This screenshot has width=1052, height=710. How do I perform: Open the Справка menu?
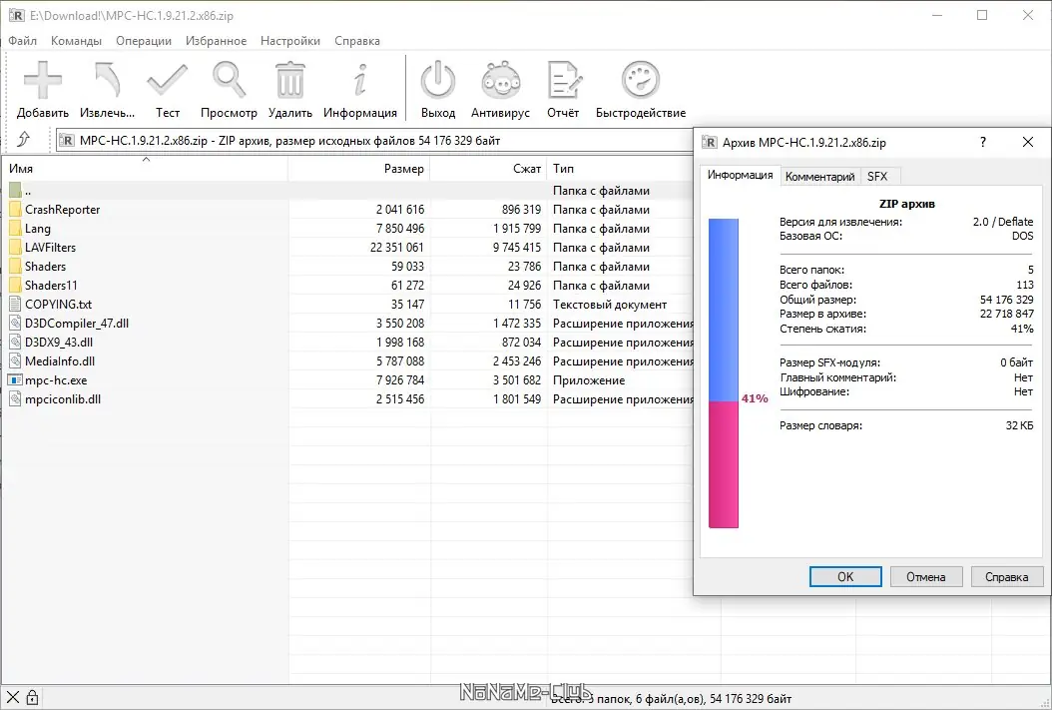pyautogui.click(x=357, y=41)
